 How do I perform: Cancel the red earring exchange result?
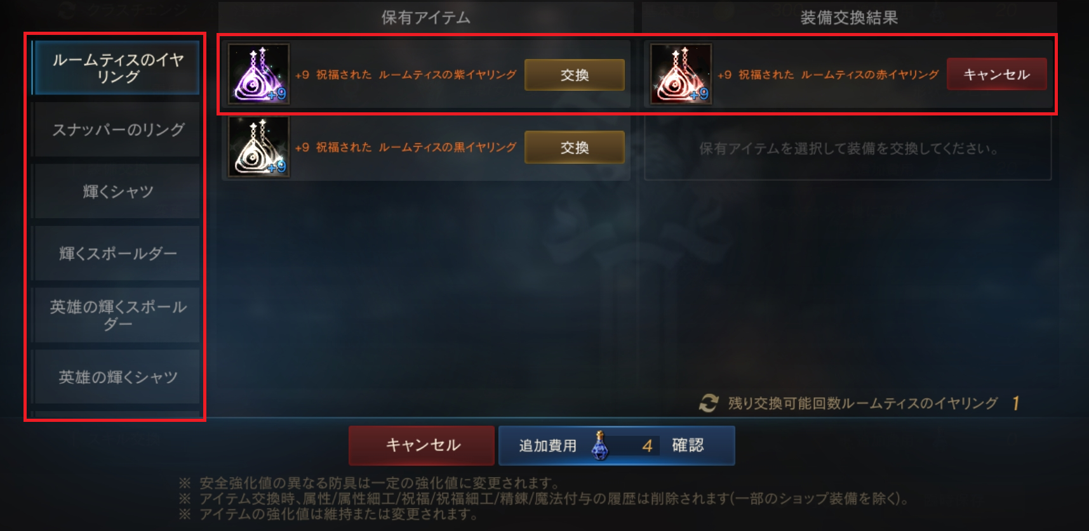(996, 74)
